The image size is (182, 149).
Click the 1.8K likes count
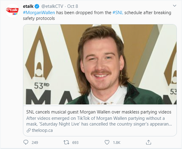(116, 142)
